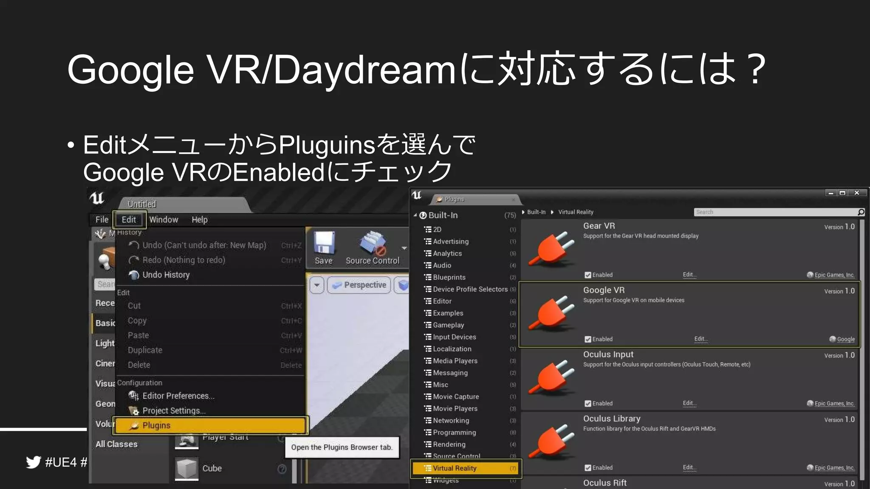The width and height of the screenshot is (870, 489).
Task: Open Epic Games link under Gear VR
Action: (x=834, y=275)
